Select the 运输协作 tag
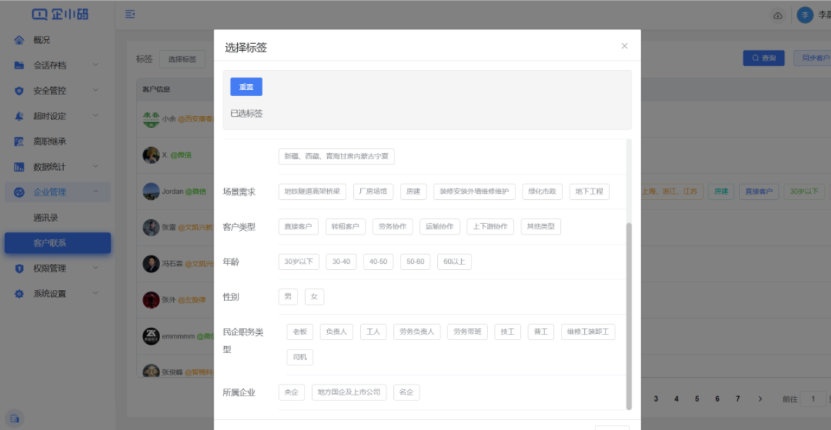The height and width of the screenshot is (430, 831). [x=440, y=227]
